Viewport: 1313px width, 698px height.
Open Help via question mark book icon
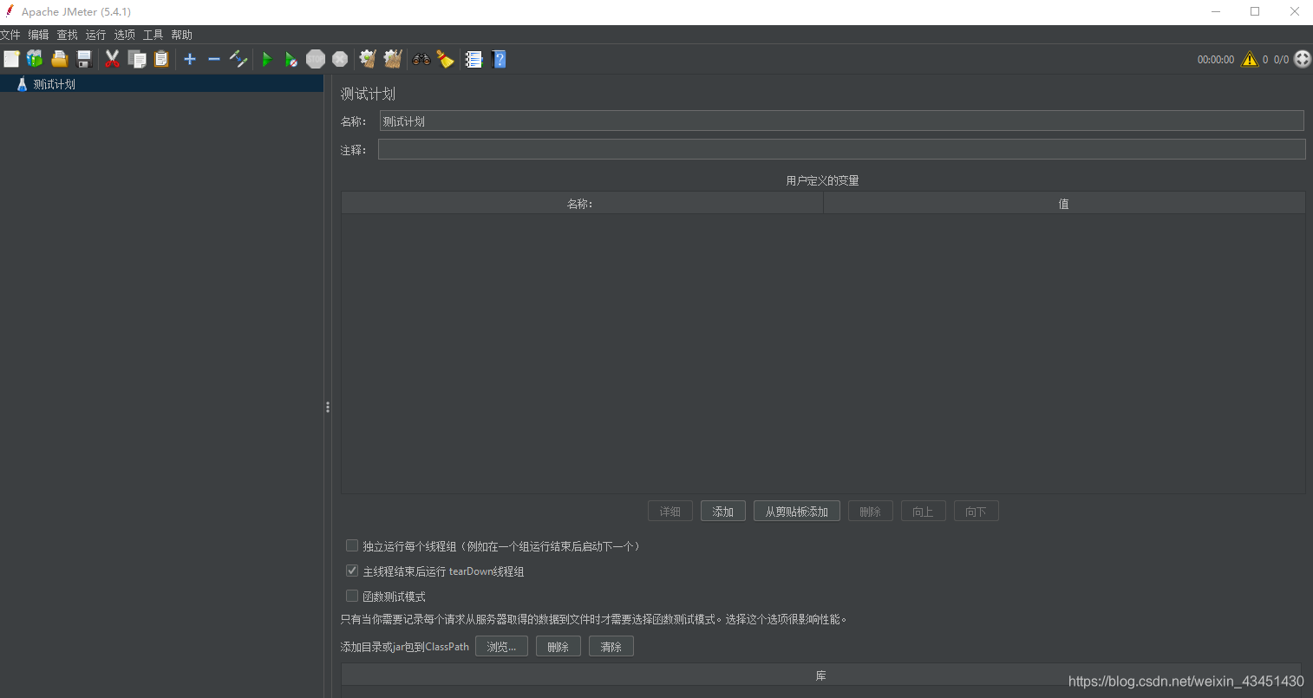499,59
